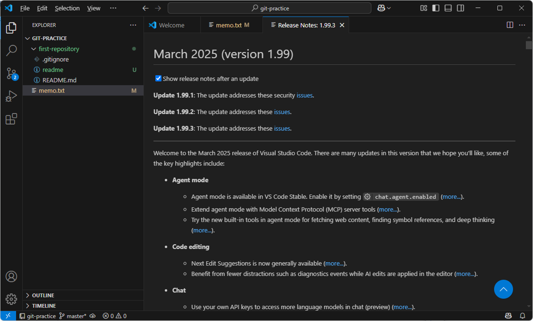Open the Selection menu
The width and height of the screenshot is (533, 321).
(67, 8)
